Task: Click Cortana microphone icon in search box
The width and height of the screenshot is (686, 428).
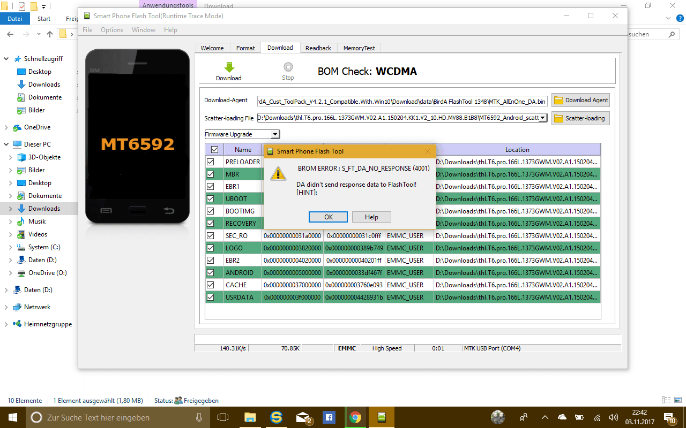Action: tap(199, 417)
